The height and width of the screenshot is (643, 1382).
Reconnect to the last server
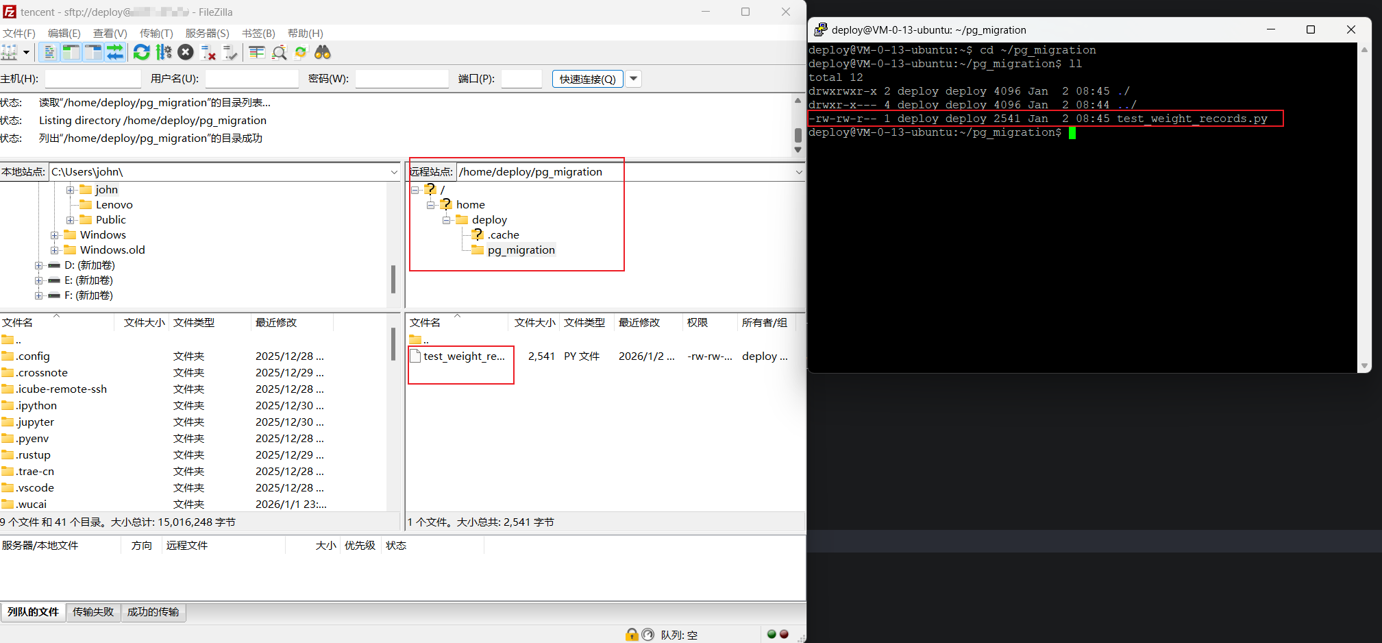[x=230, y=52]
